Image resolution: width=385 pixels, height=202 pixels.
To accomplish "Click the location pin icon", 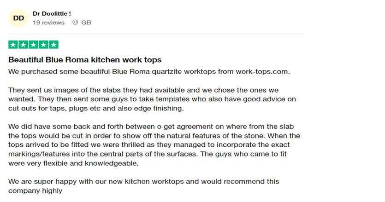I will pos(75,23).
